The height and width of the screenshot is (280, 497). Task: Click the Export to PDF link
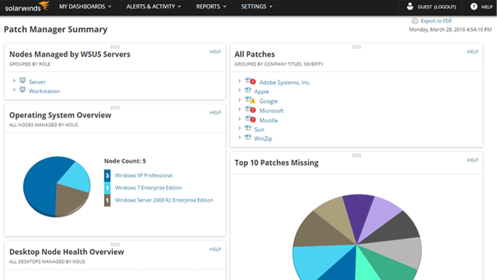tap(436, 21)
